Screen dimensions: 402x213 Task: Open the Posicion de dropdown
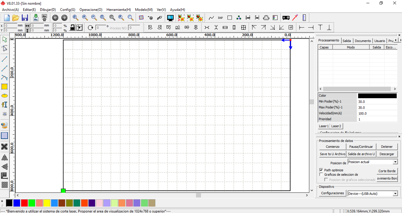tap(395, 162)
